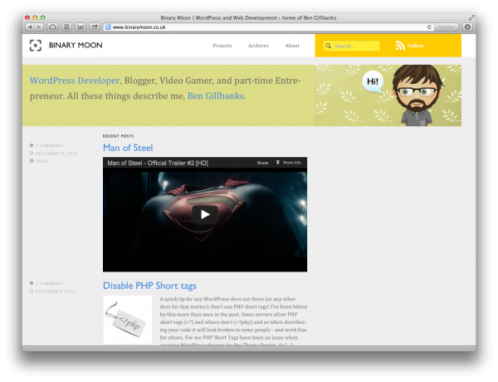This screenshot has width=498, height=382.
Task: Open the WordPress Developer link
Action: point(75,81)
